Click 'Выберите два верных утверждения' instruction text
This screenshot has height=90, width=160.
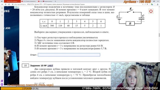[x=72, y=32]
